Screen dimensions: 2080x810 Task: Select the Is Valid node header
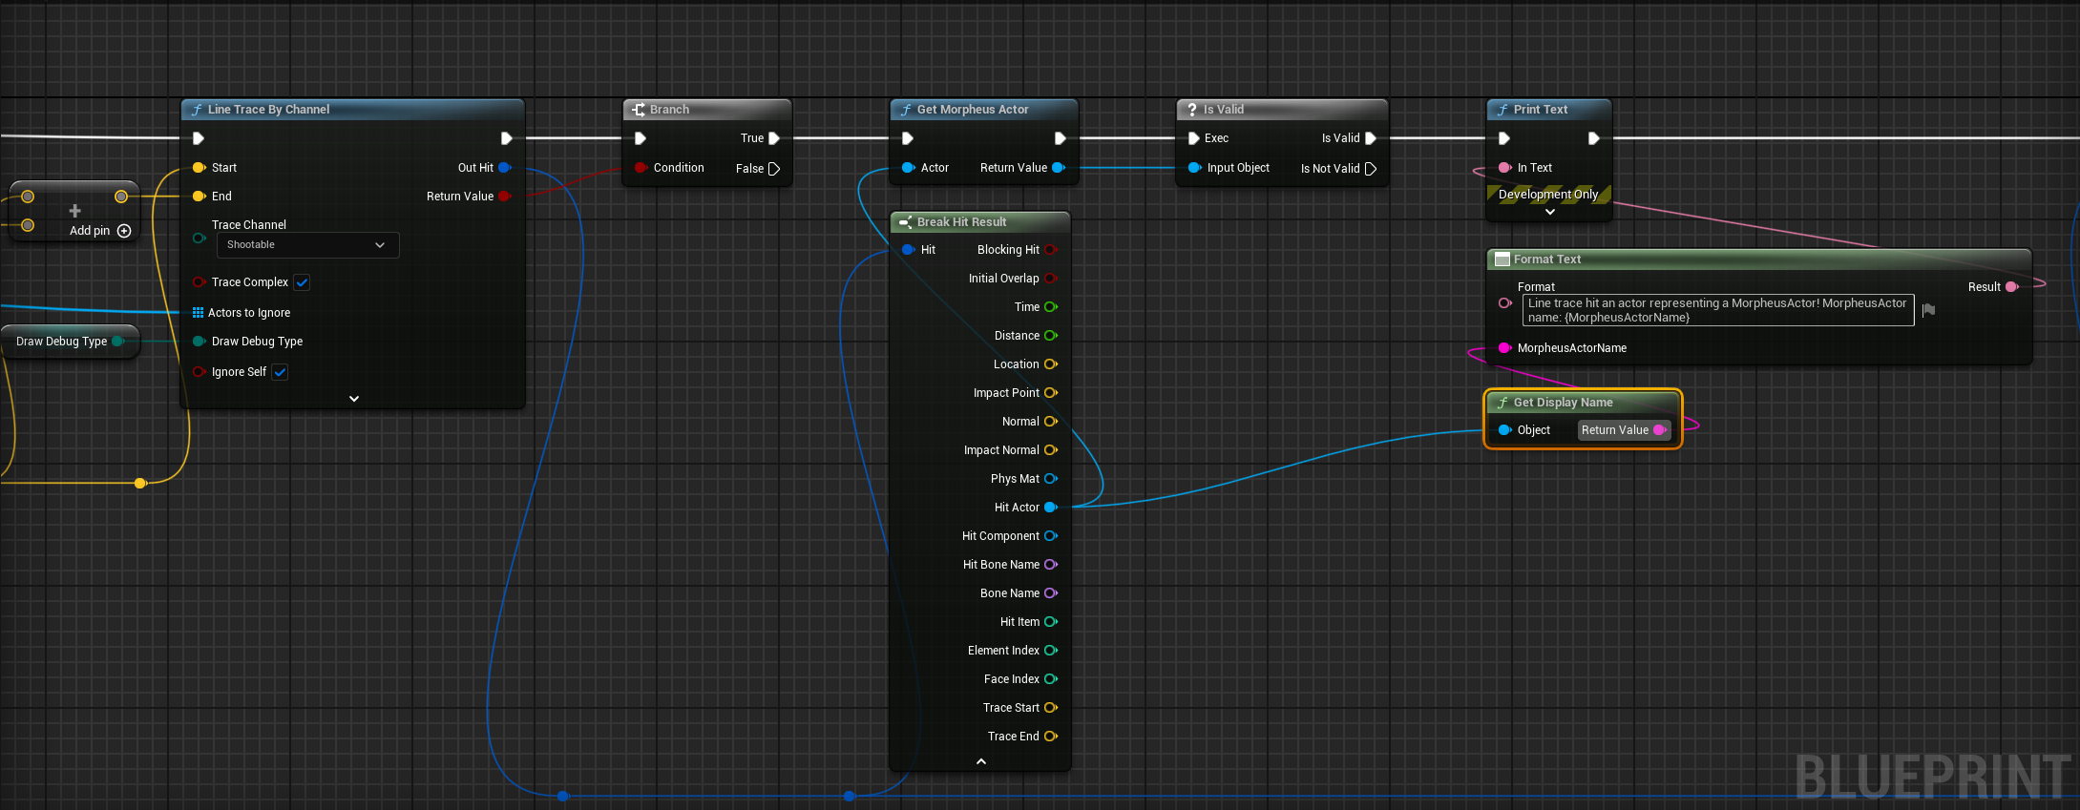tap(1223, 110)
